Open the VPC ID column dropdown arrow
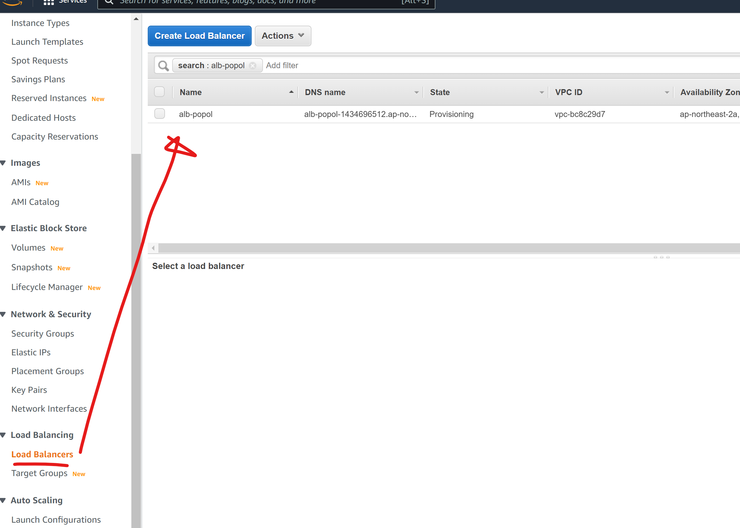The height and width of the screenshot is (528, 740). click(x=666, y=92)
